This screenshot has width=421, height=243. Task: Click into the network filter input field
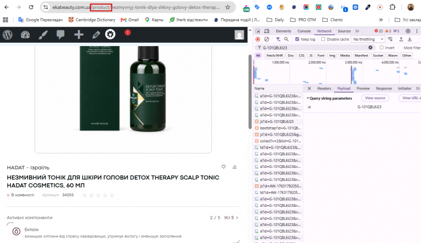(x=314, y=48)
